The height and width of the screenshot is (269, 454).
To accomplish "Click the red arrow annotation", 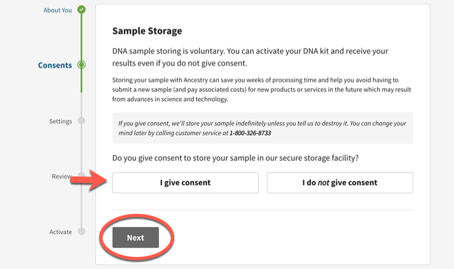I will coord(89,181).
